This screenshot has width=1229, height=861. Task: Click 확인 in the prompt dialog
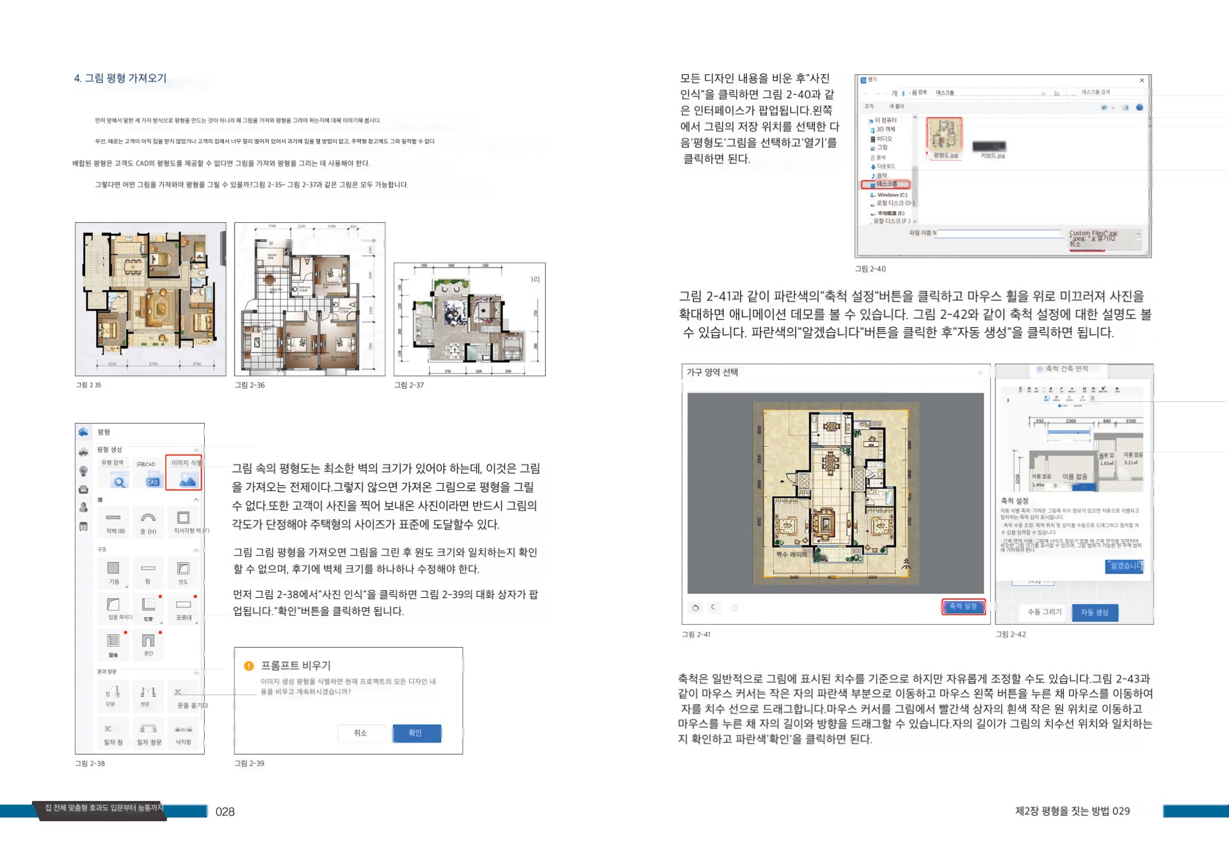coord(416,733)
